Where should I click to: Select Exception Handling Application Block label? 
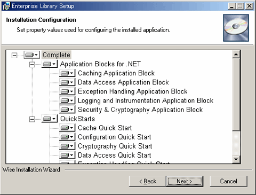coord(133,91)
